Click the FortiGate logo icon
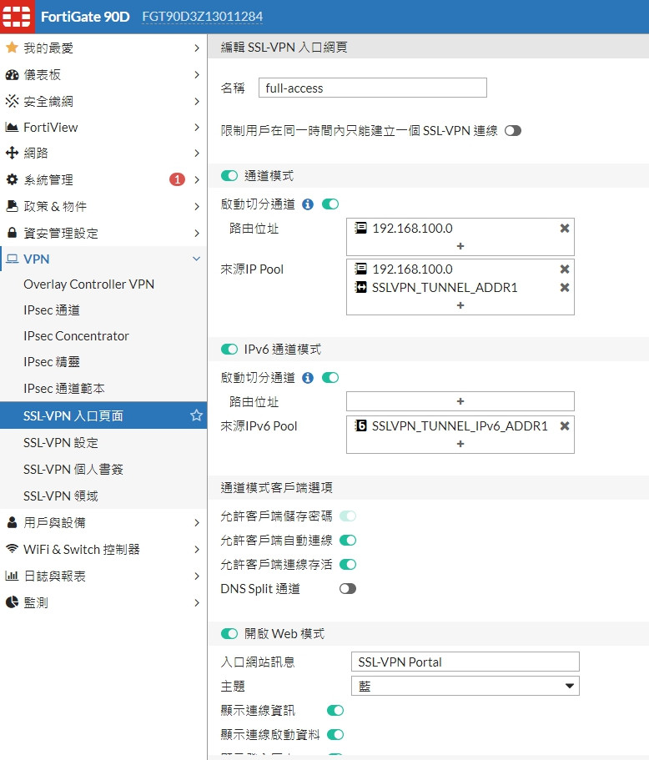649x760 pixels. pos(17,17)
